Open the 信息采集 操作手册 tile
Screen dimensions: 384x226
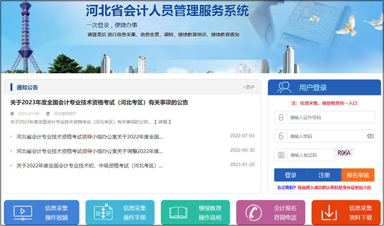point(120,212)
